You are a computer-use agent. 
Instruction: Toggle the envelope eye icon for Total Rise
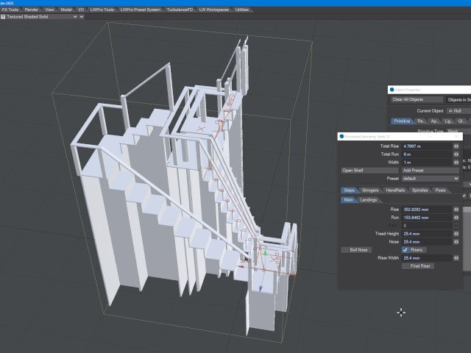point(456,146)
